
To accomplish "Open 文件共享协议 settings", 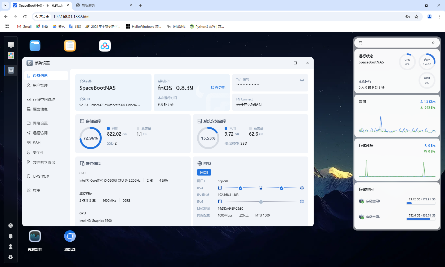I will (46, 162).
